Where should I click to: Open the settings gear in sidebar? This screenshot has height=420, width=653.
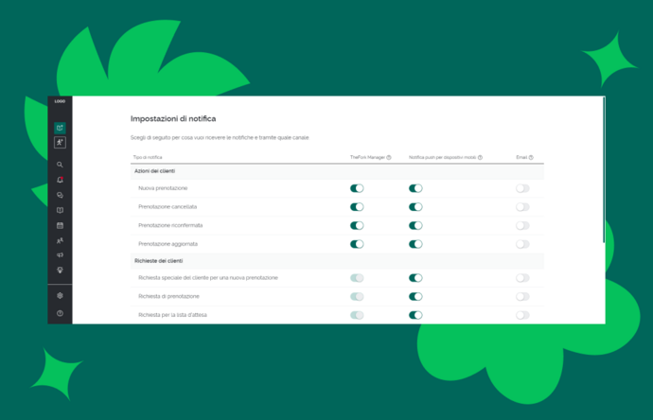pyautogui.click(x=60, y=295)
